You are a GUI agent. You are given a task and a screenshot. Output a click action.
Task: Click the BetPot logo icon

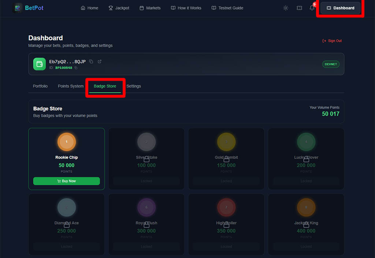pos(17,8)
